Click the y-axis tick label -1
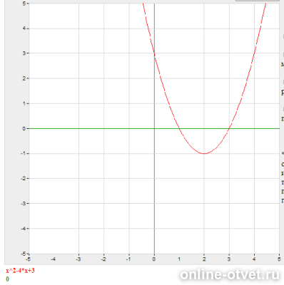This screenshot has width=284, height=285. coord(24,153)
